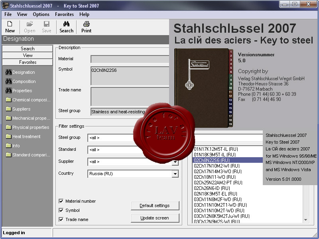Viewport: 319px width, 239px height.
Task: Click the Update screen button
Action: coord(155,218)
